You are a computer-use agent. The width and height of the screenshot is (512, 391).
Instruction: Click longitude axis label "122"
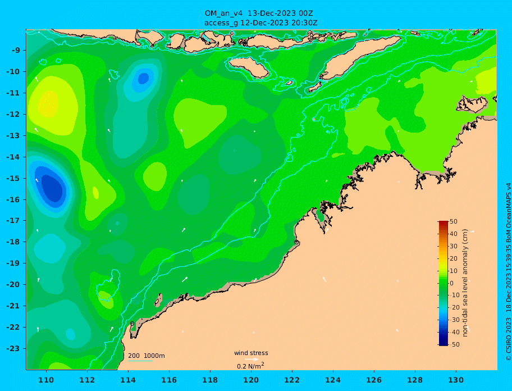tap(292, 380)
